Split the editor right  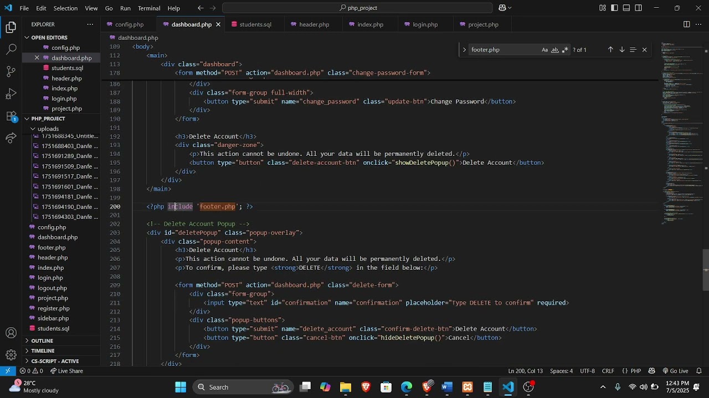pos(686,24)
